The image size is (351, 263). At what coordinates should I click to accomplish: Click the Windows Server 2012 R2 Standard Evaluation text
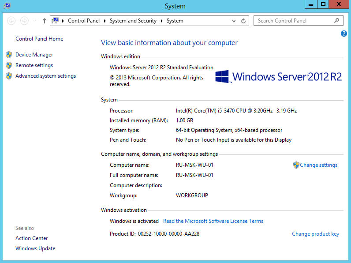(161, 68)
